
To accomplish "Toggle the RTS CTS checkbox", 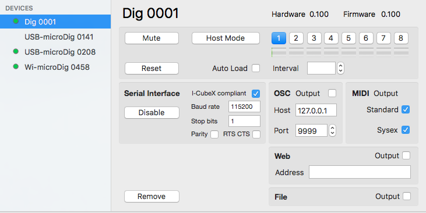I will click(256, 134).
